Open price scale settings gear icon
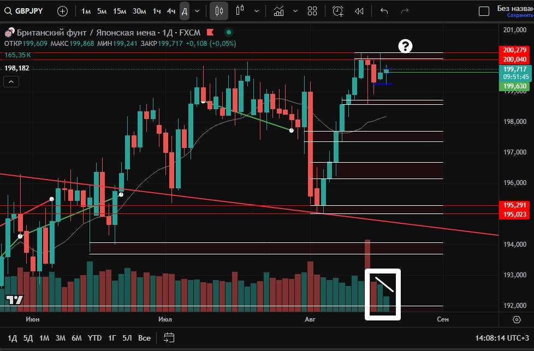Viewport: 534px width, 351px height. click(x=517, y=319)
